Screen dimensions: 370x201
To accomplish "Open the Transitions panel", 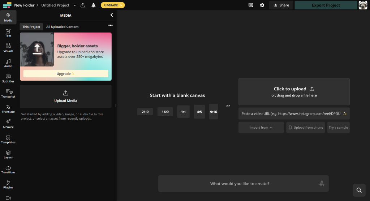I will point(8,169).
